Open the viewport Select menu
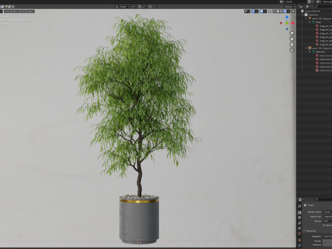 (15, 11)
